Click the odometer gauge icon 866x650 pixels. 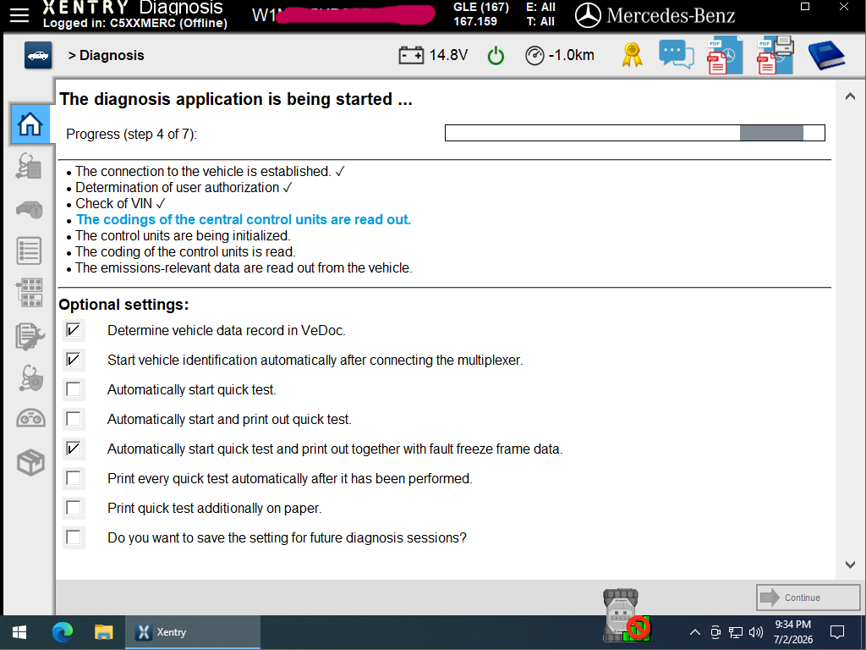pos(534,56)
